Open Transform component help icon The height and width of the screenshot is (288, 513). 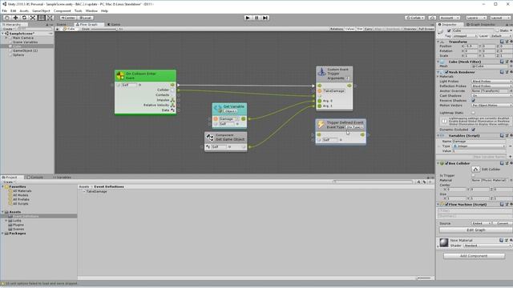(x=503, y=42)
